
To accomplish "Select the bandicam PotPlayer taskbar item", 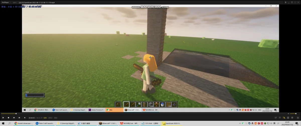I will click(171, 123).
